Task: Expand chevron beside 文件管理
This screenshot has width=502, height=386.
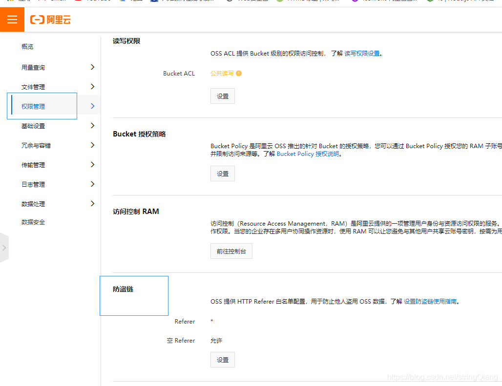Action: pos(92,87)
